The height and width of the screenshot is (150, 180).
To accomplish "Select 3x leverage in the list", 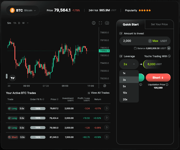I will pyautogui.click(x=129, y=80).
